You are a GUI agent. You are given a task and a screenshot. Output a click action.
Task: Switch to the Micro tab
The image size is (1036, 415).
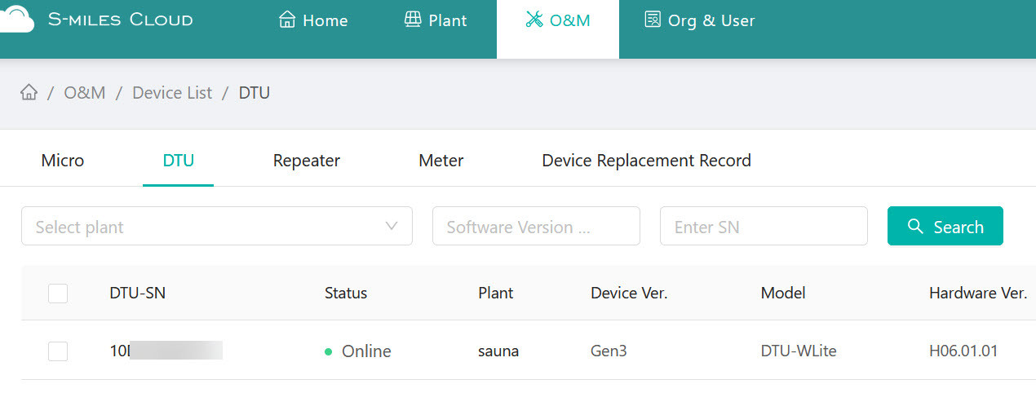pos(63,161)
